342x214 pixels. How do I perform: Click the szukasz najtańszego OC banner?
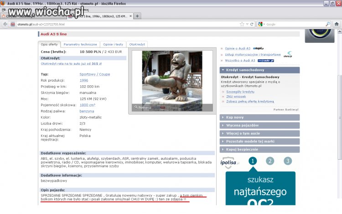260,188
